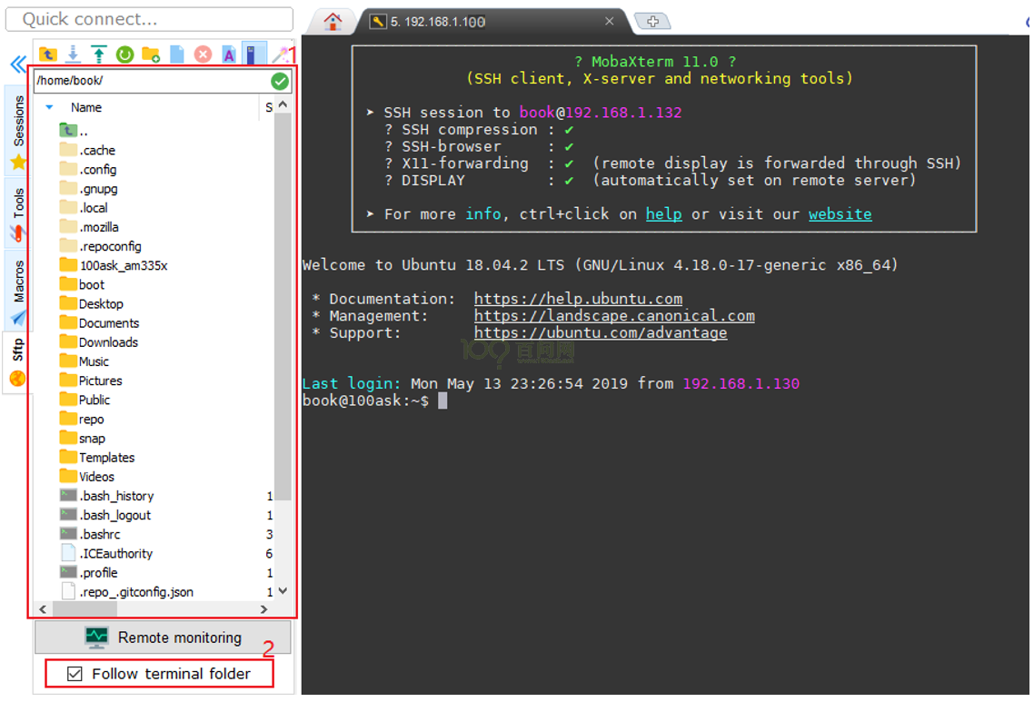
Task: Select the .repo_.gitconfig.json file
Action: (126, 591)
